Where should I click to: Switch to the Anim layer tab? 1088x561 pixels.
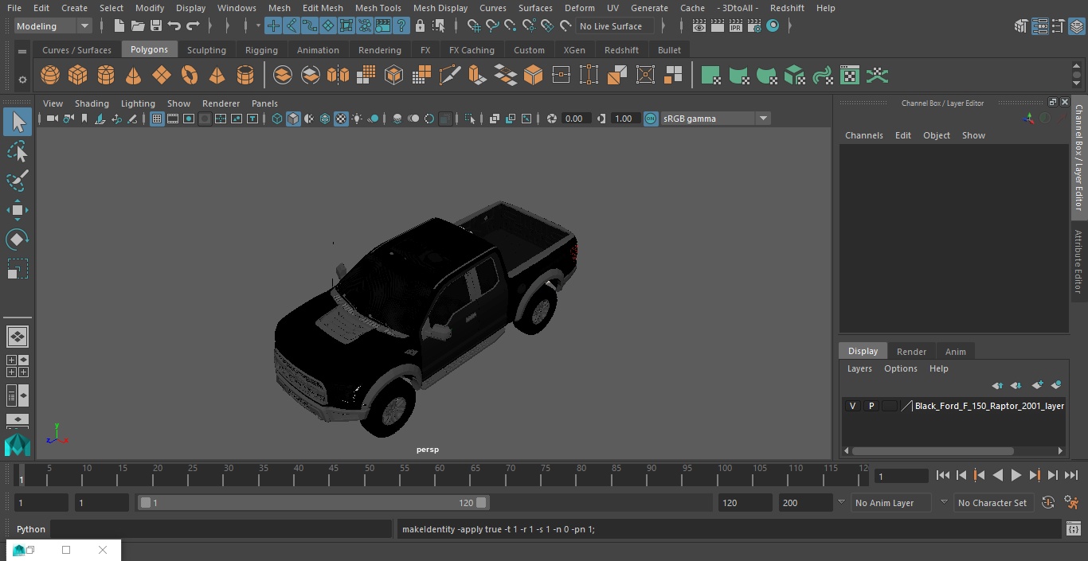[x=955, y=352]
